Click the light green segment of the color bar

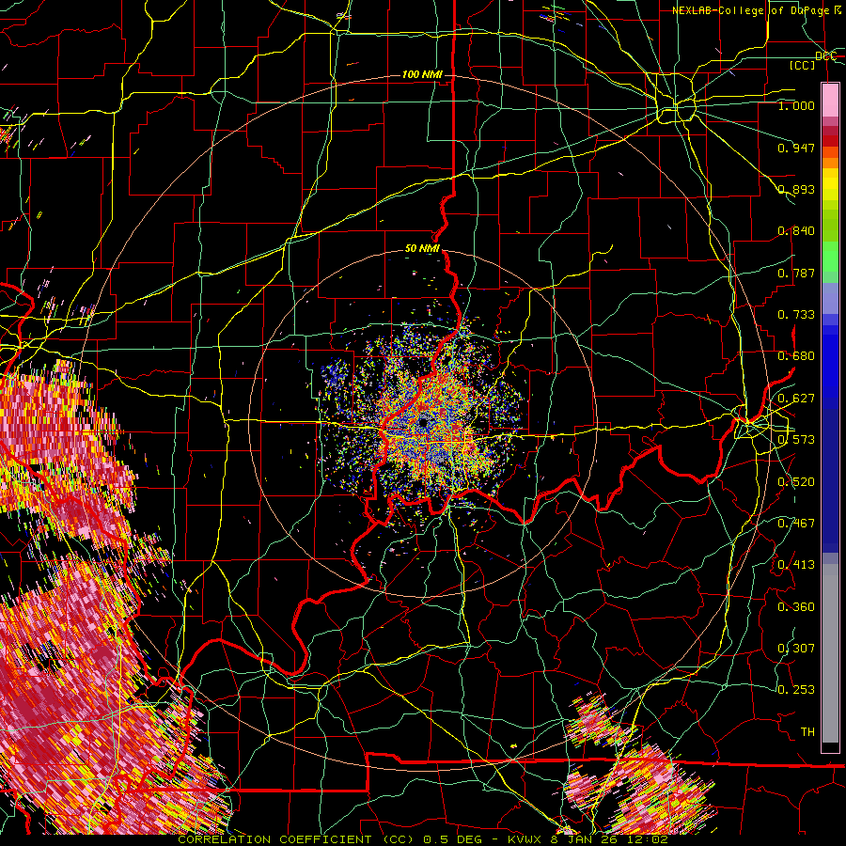[x=830, y=257]
